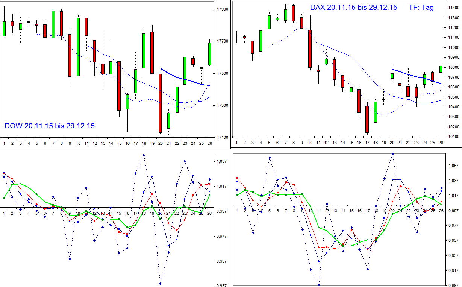Select the green indicator line in lower panel
The width and height of the screenshot is (462, 287).
[x=21, y=184]
